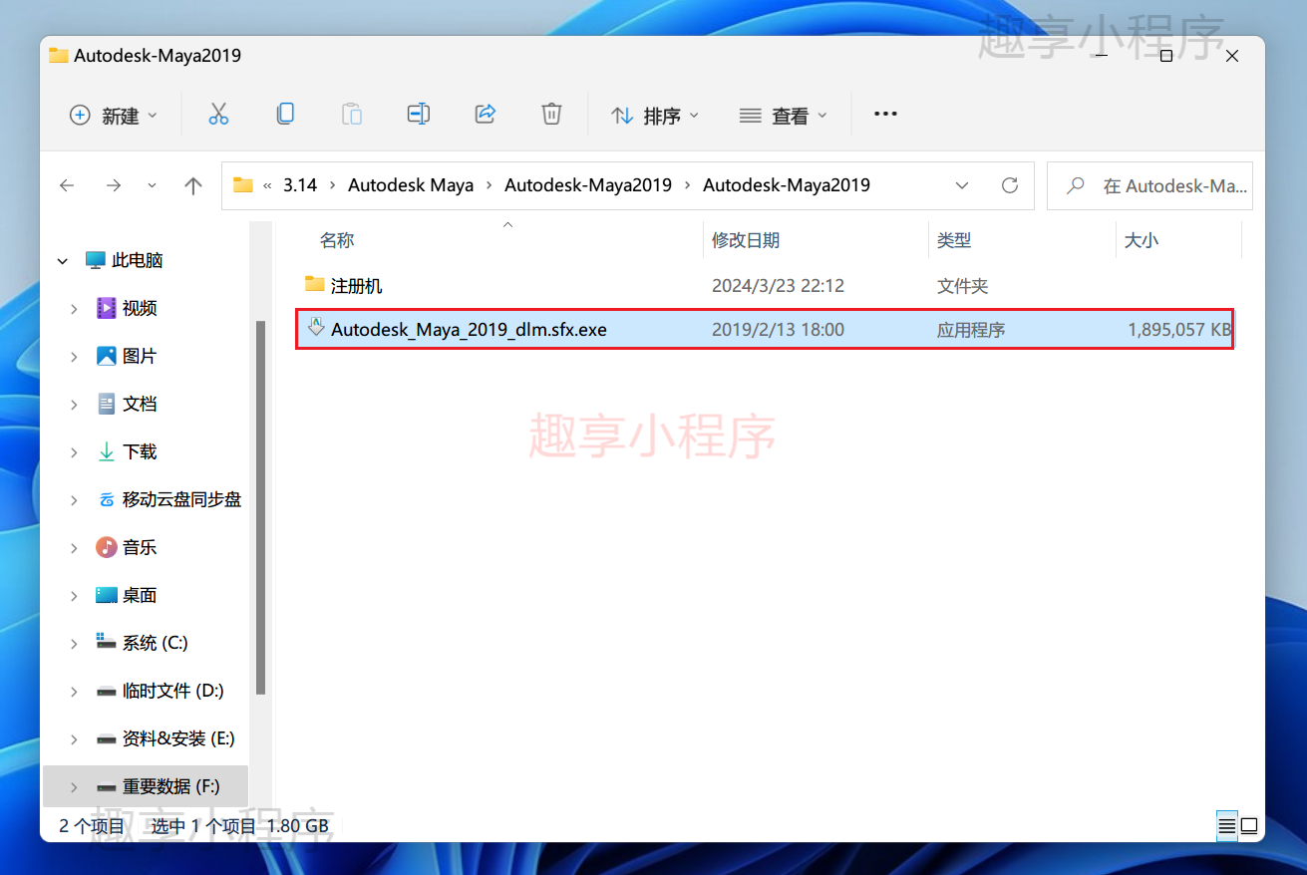Click first Autodesk-Maya2019 breadcrumb segment

(588, 185)
